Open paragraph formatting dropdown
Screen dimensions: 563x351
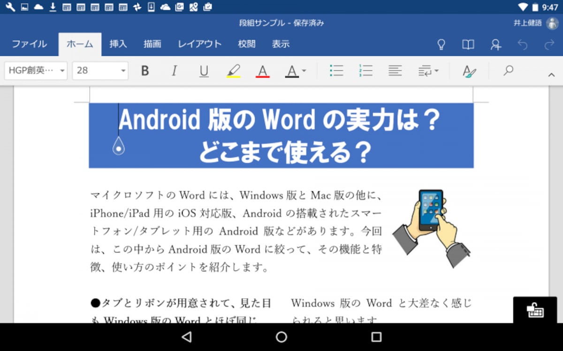428,71
